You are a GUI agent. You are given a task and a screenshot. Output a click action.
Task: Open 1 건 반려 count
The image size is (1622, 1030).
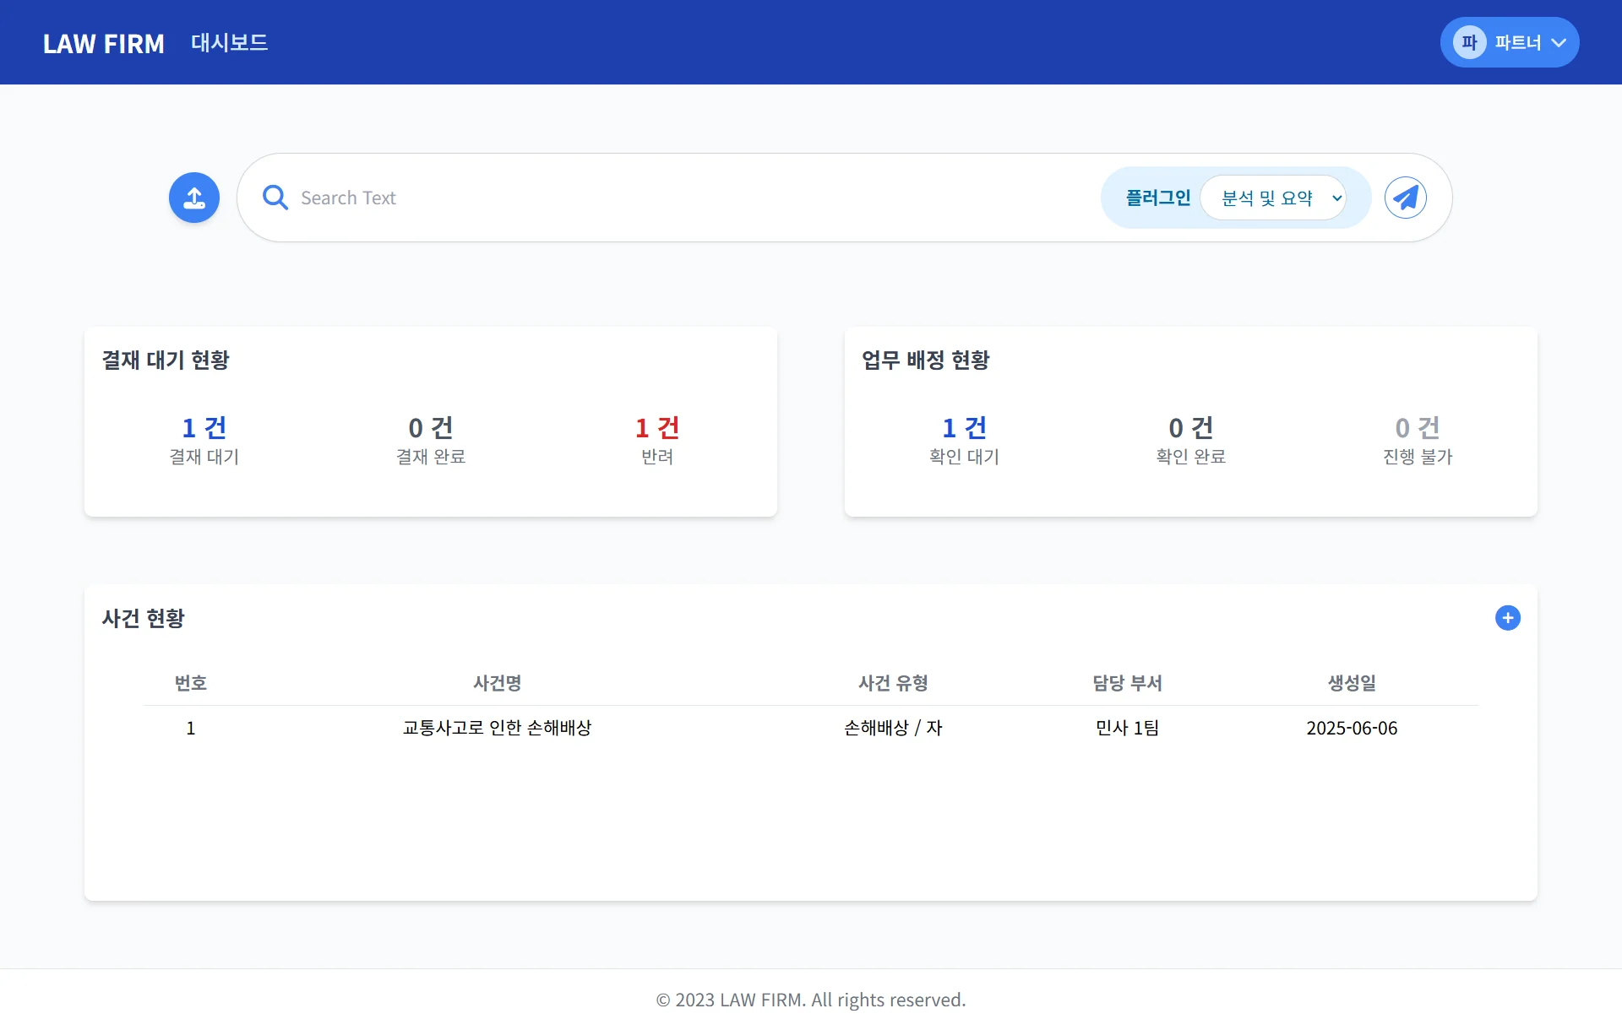pyautogui.click(x=657, y=440)
